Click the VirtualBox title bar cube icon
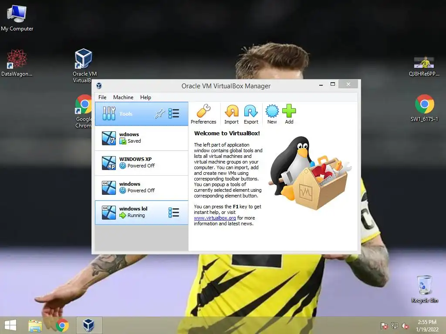The height and width of the screenshot is (334, 446). coord(99,86)
